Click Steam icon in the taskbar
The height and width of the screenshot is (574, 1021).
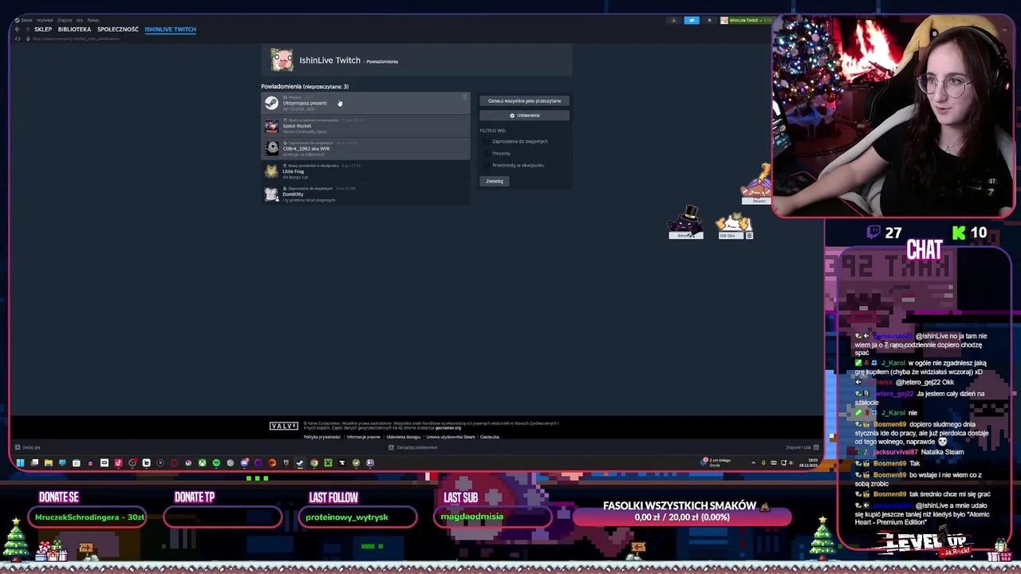(x=300, y=462)
